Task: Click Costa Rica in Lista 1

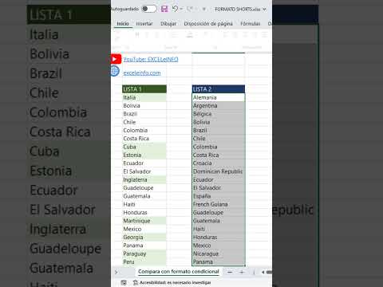Action: click(x=144, y=139)
